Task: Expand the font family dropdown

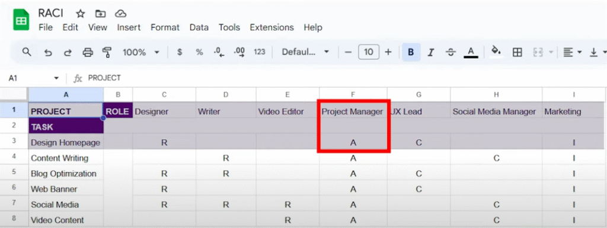Action: click(305, 52)
